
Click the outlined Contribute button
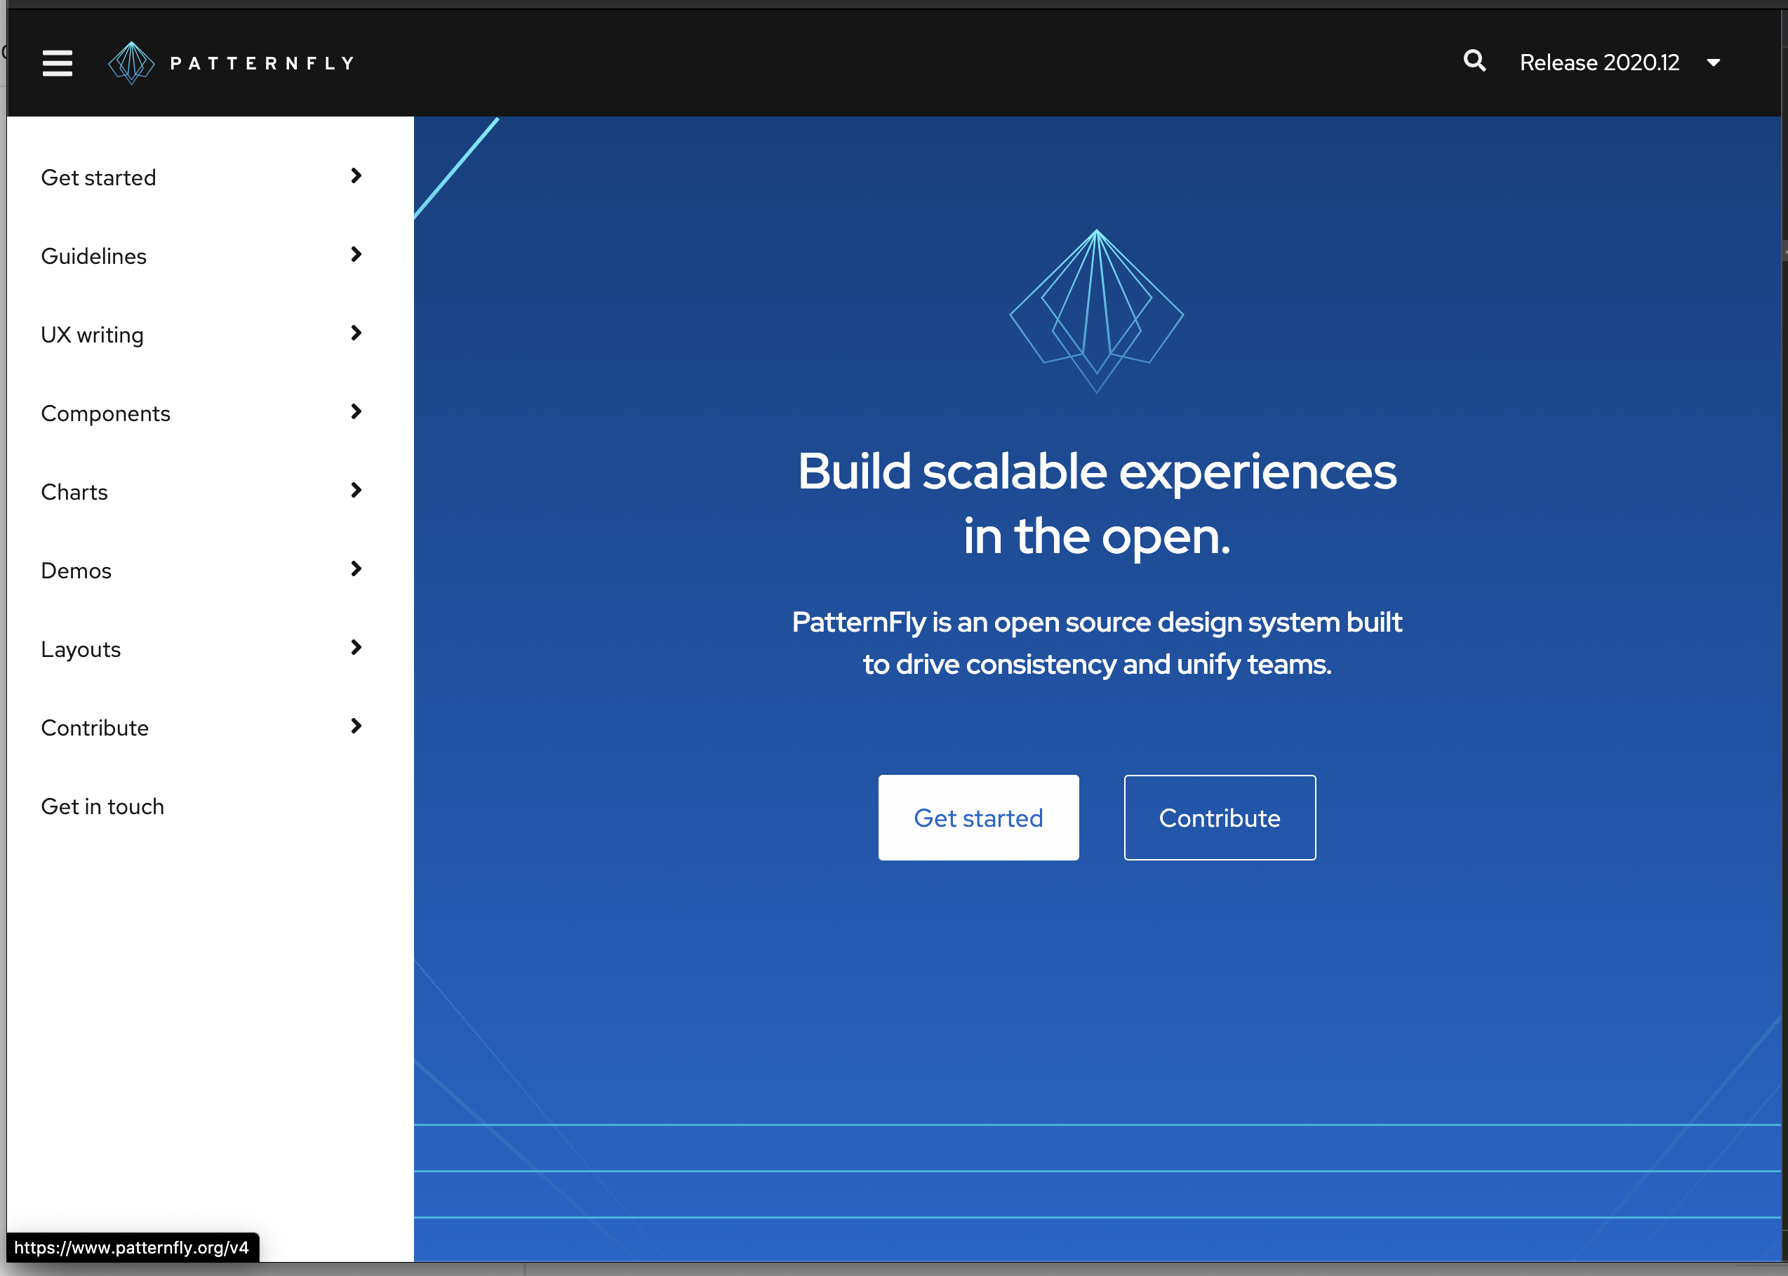(1219, 817)
